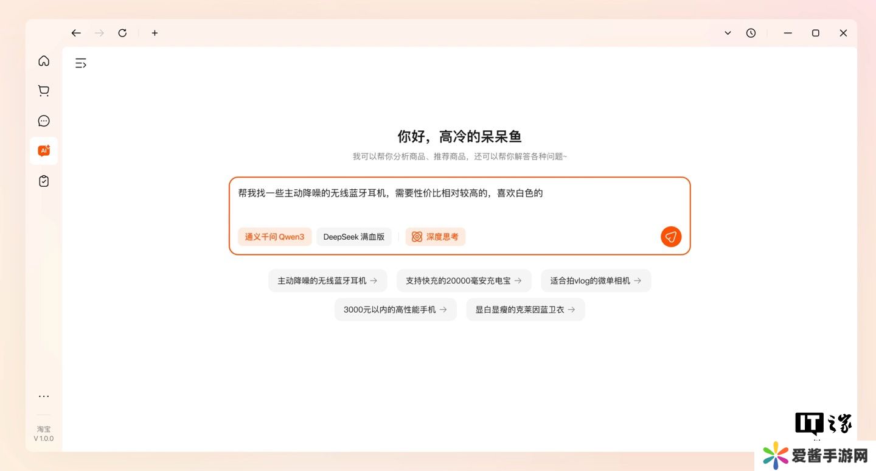Reload the page with refresh icon
Screen dimensions: 876x471
click(122, 33)
